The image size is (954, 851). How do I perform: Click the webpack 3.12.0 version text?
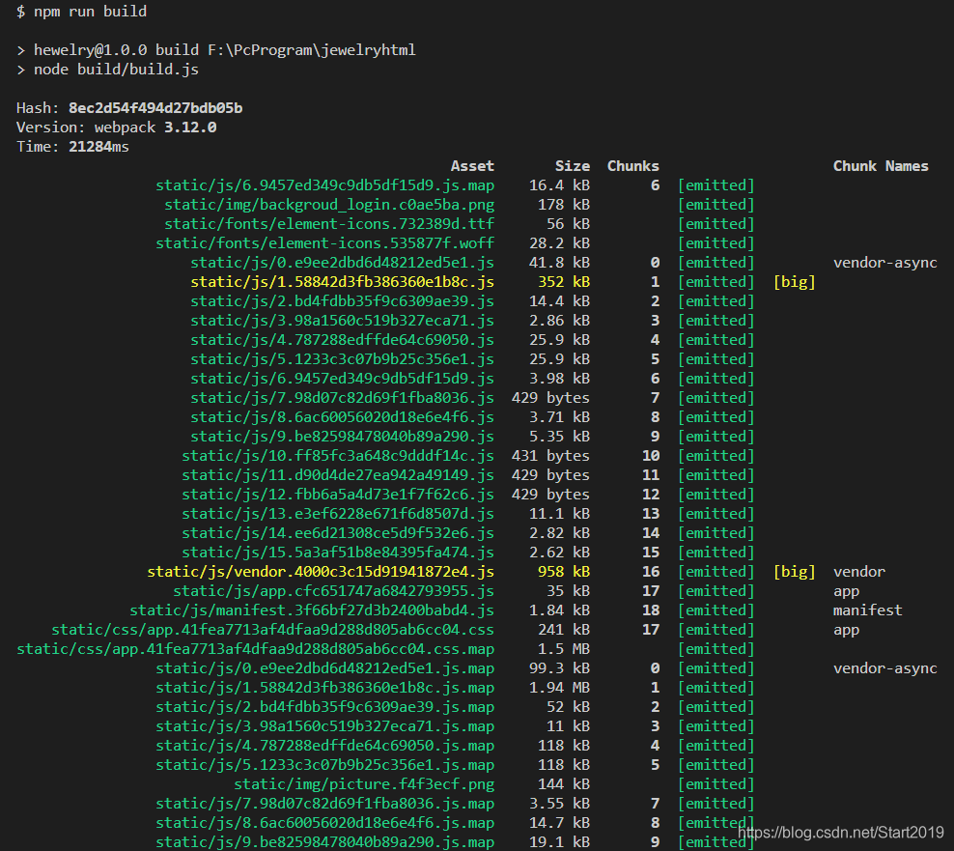[x=155, y=128]
